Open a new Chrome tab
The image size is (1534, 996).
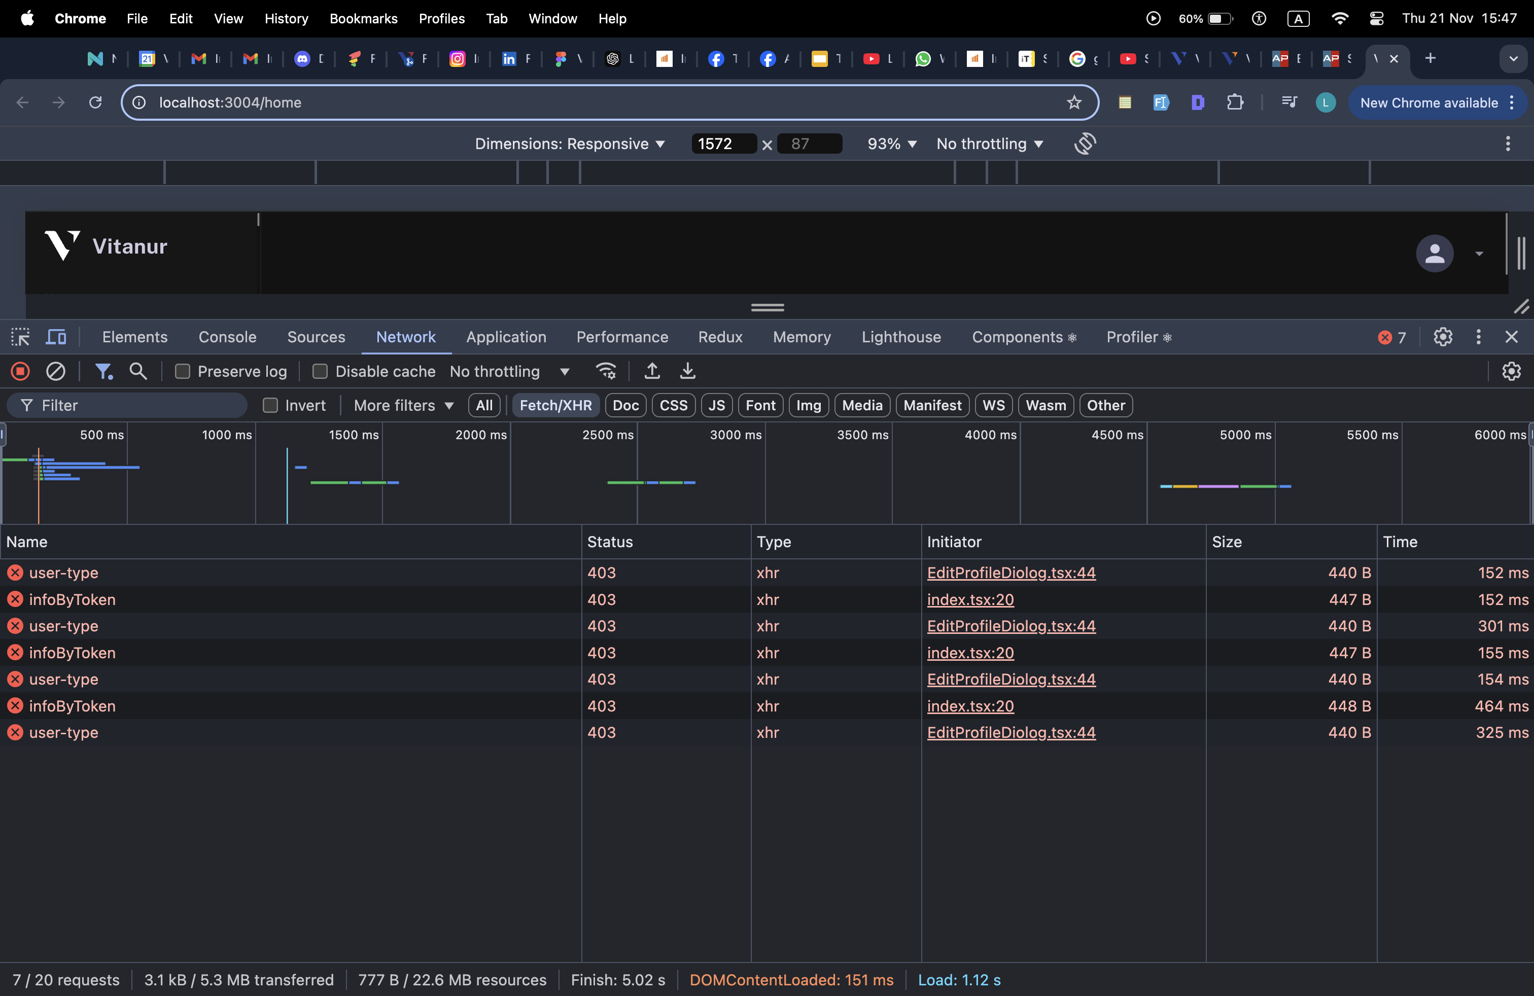click(x=1430, y=59)
